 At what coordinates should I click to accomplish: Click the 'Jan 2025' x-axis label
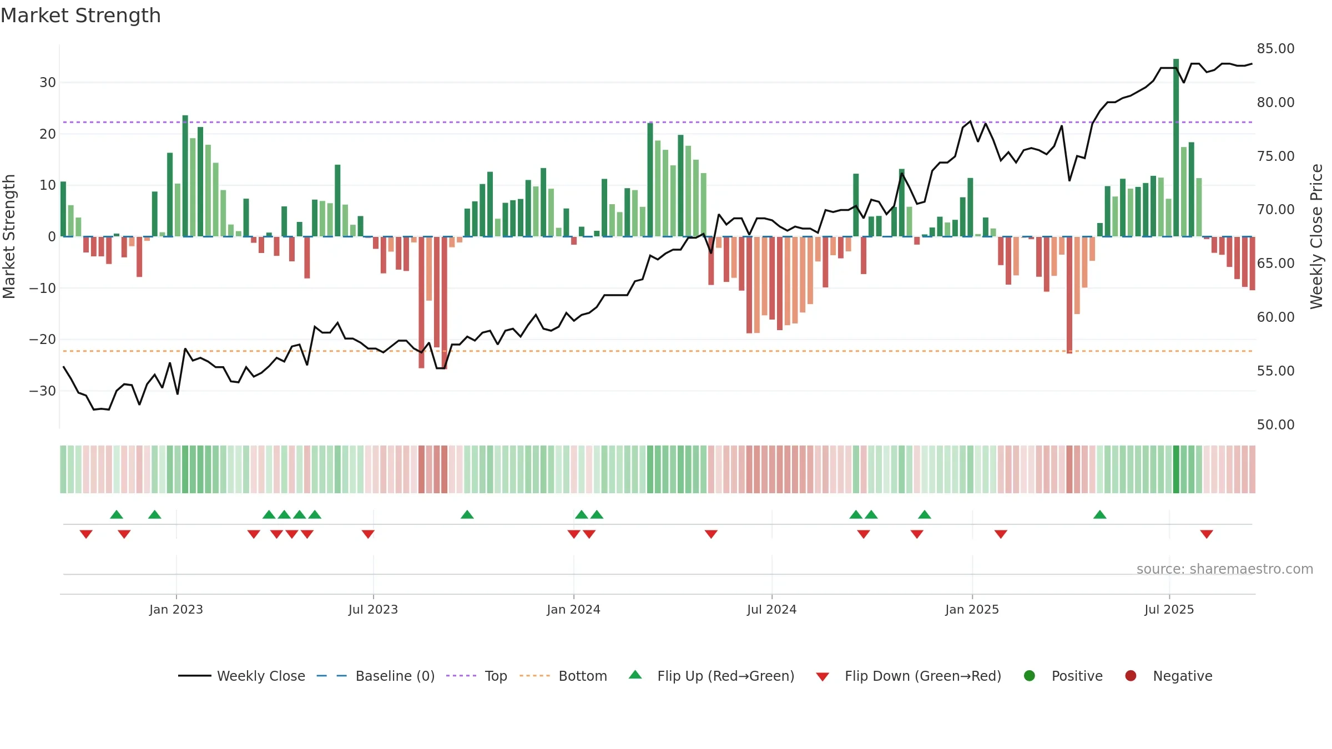click(x=972, y=609)
